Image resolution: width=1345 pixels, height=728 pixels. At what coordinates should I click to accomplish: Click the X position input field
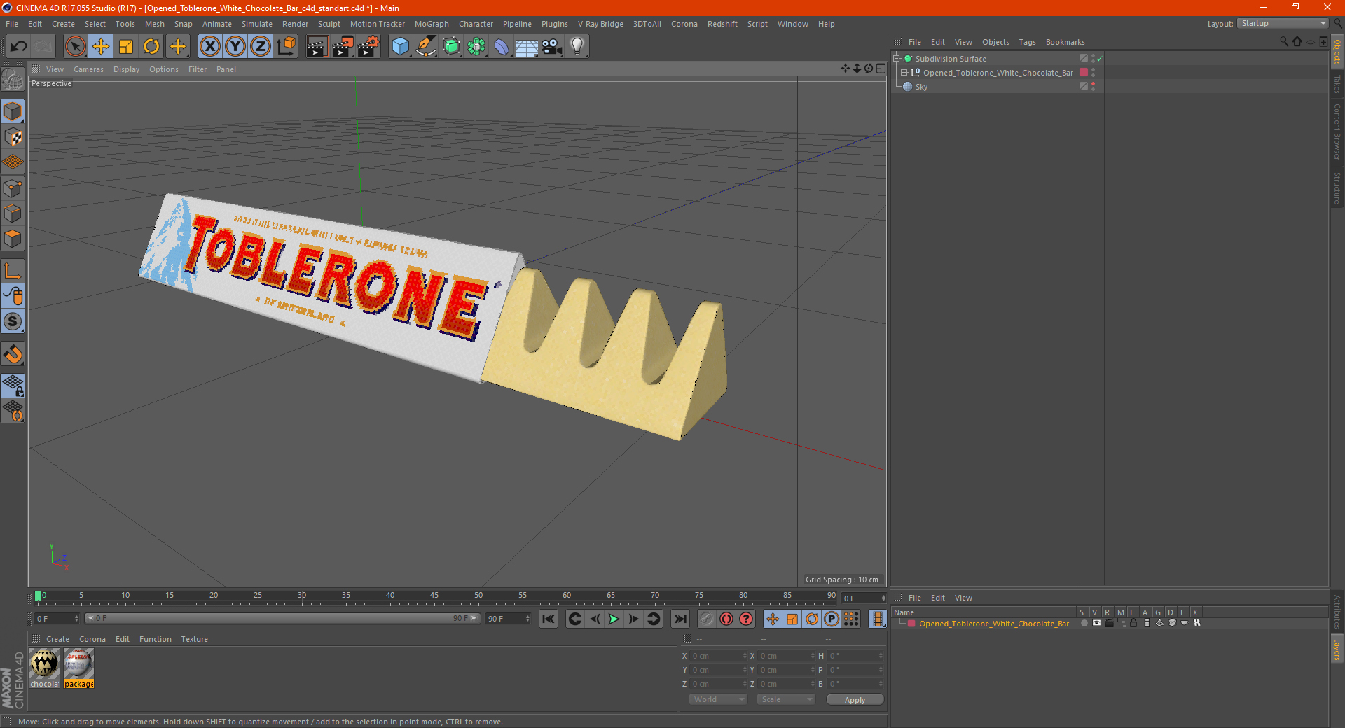719,656
